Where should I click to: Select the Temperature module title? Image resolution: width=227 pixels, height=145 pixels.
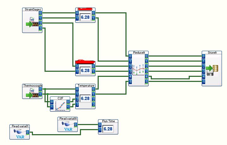[86, 86]
